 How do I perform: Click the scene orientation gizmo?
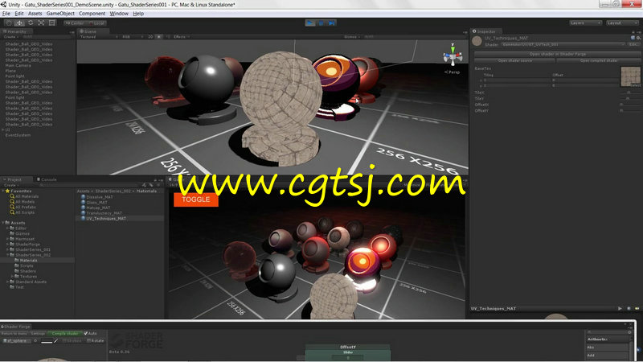(x=453, y=56)
